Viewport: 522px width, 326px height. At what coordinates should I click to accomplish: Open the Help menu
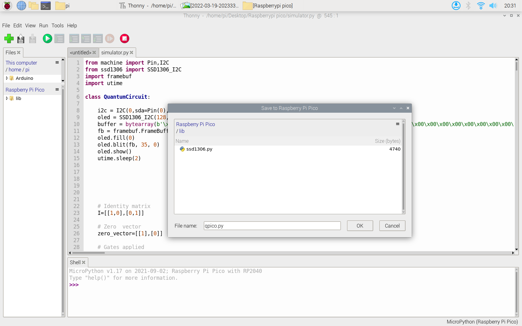(72, 25)
